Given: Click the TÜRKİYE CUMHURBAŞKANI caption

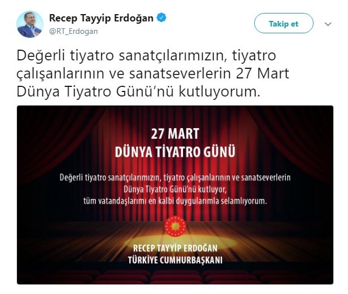Looking at the screenshot, I should pos(175,260).
